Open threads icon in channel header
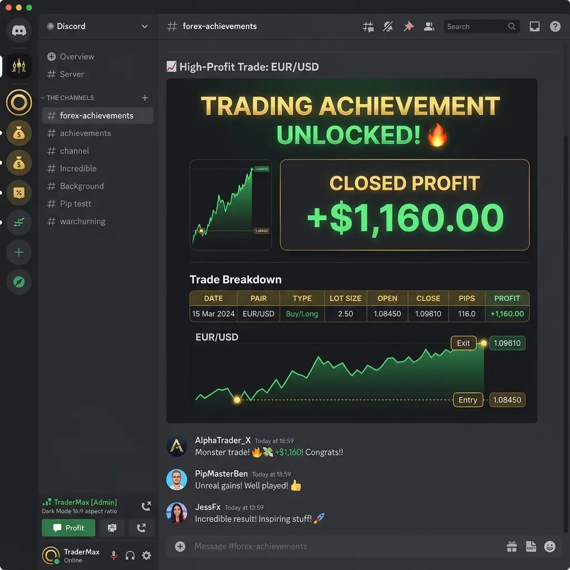The height and width of the screenshot is (570, 570). 368,27
